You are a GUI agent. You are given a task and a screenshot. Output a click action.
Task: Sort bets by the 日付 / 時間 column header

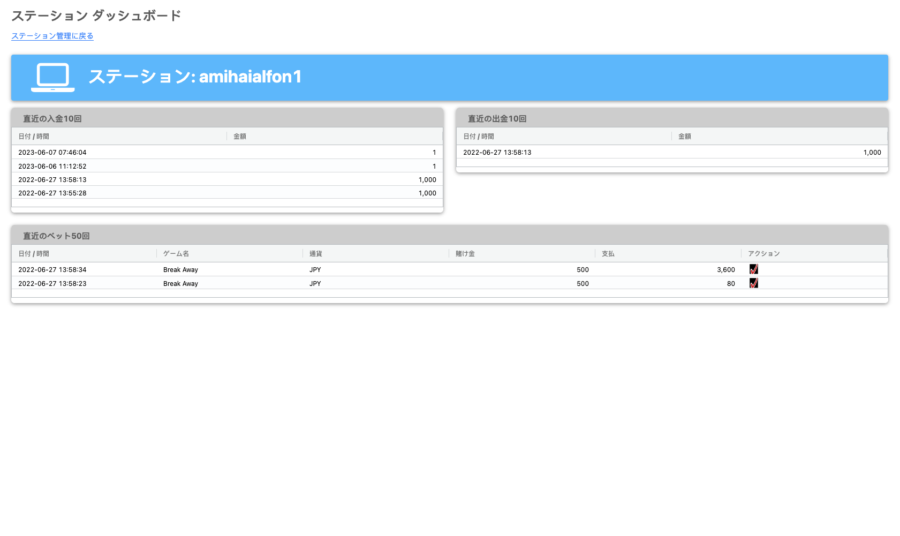pos(34,254)
